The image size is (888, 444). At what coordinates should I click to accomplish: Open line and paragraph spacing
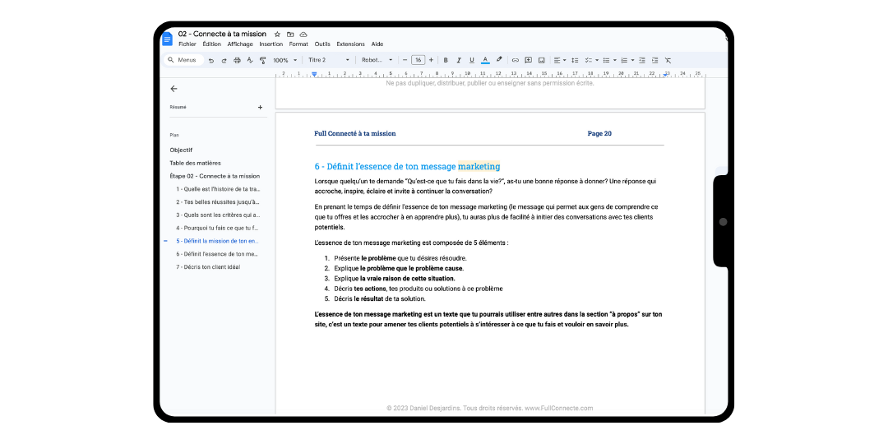coord(575,60)
